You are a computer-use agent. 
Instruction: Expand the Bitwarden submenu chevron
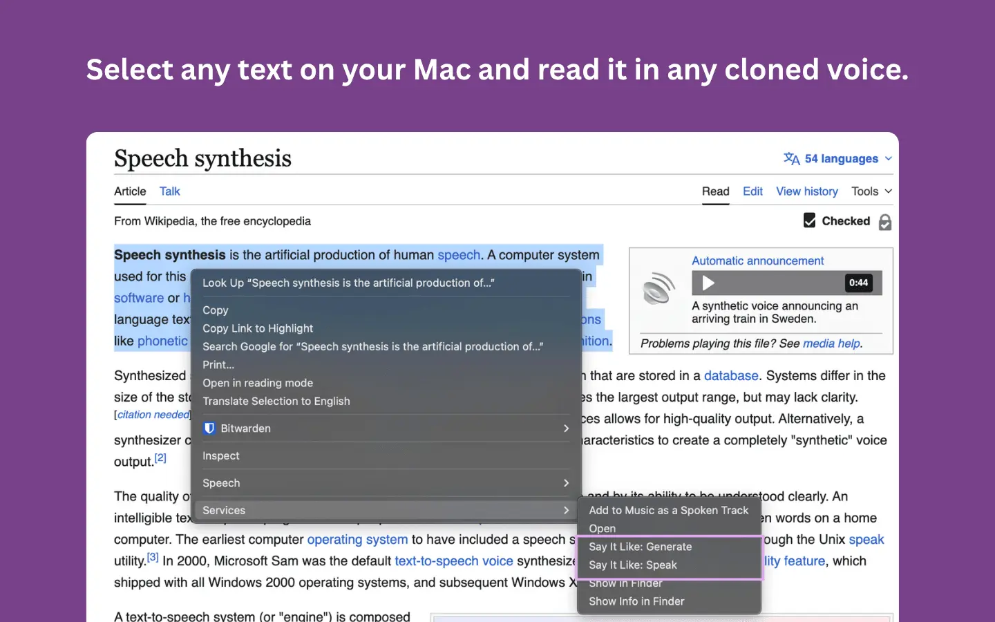click(x=566, y=428)
